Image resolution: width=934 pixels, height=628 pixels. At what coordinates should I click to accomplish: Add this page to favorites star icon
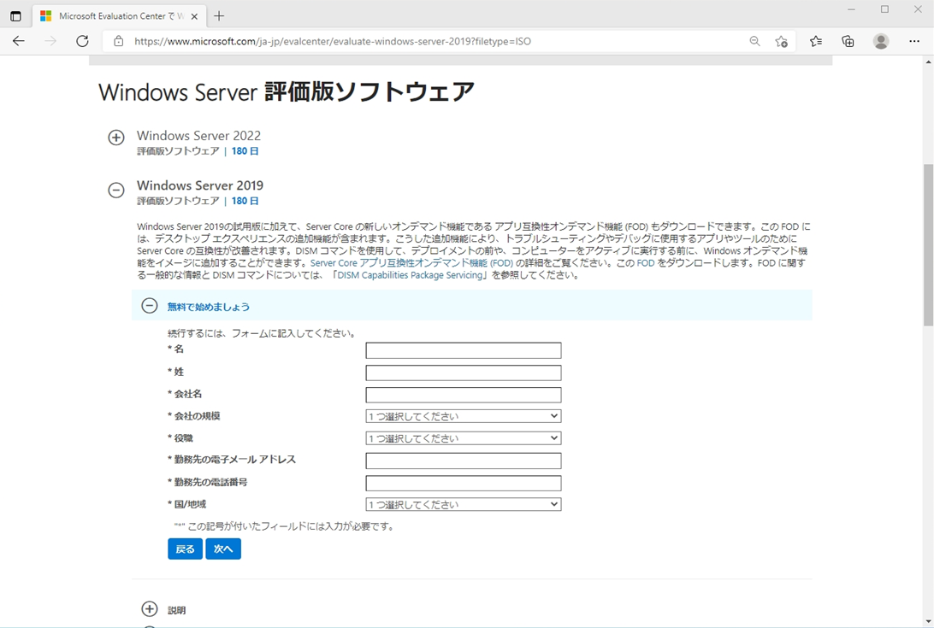pos(782,41)
